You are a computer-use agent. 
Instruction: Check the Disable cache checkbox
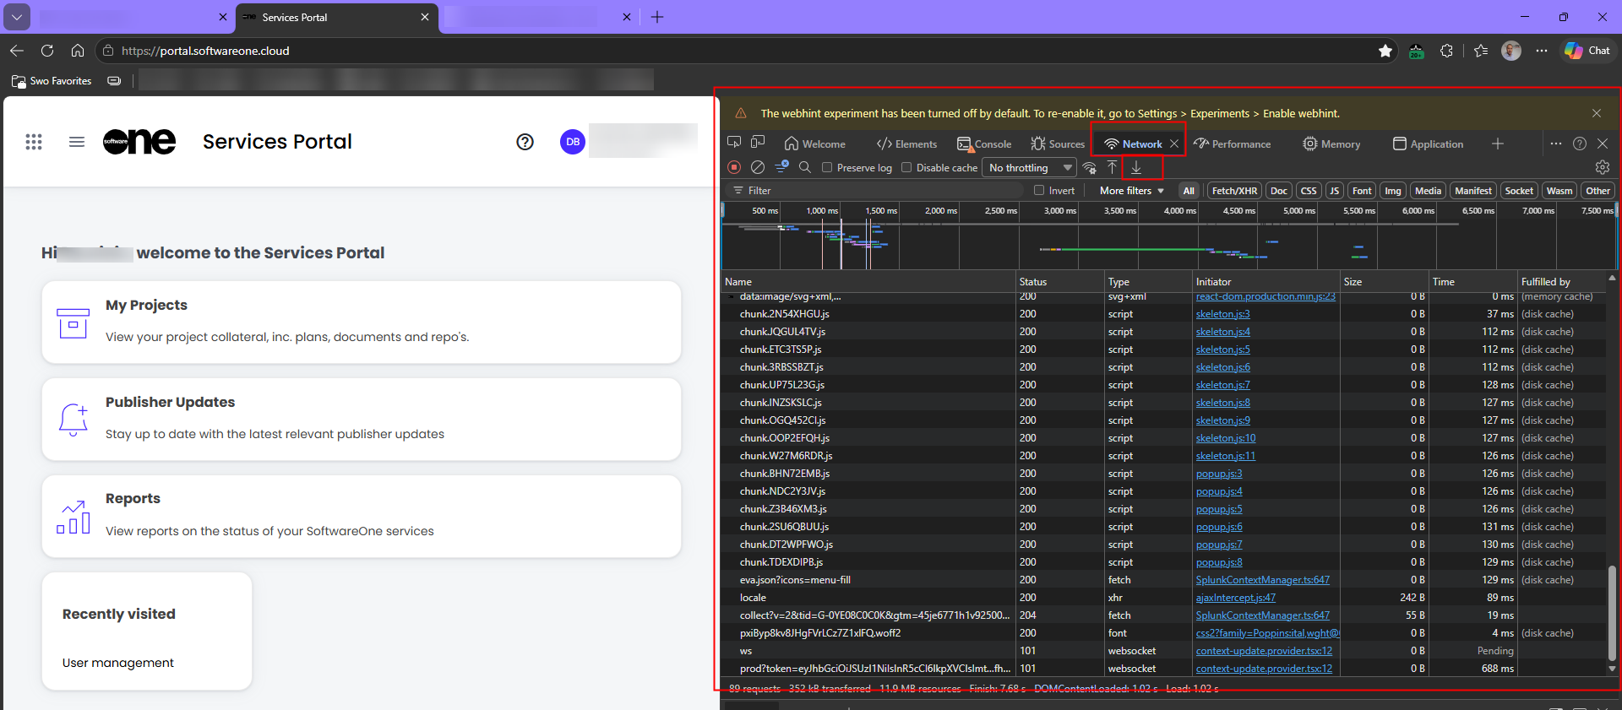point(906,167)
